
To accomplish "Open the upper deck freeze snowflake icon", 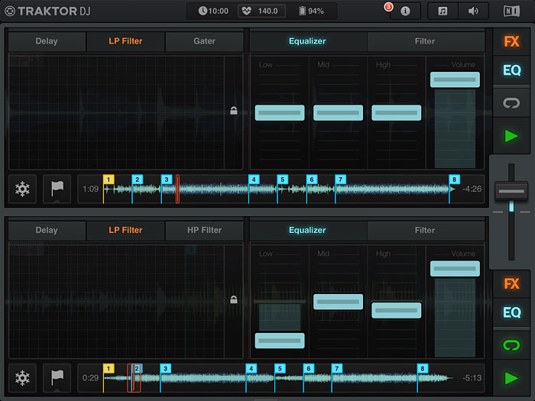I will (x=23, y=189).
